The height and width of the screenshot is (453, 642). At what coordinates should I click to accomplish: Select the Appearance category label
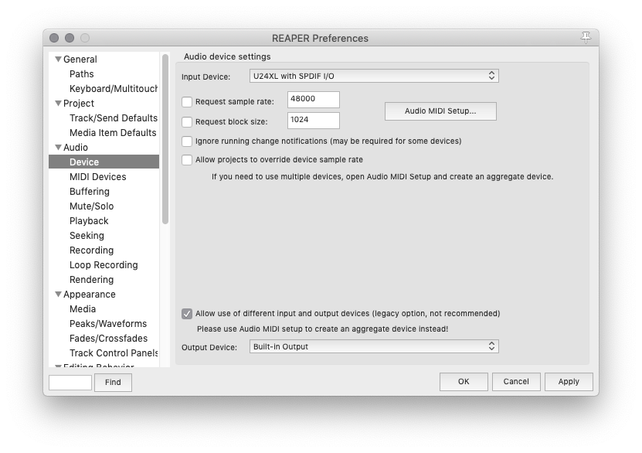click(x=90, y=295)
